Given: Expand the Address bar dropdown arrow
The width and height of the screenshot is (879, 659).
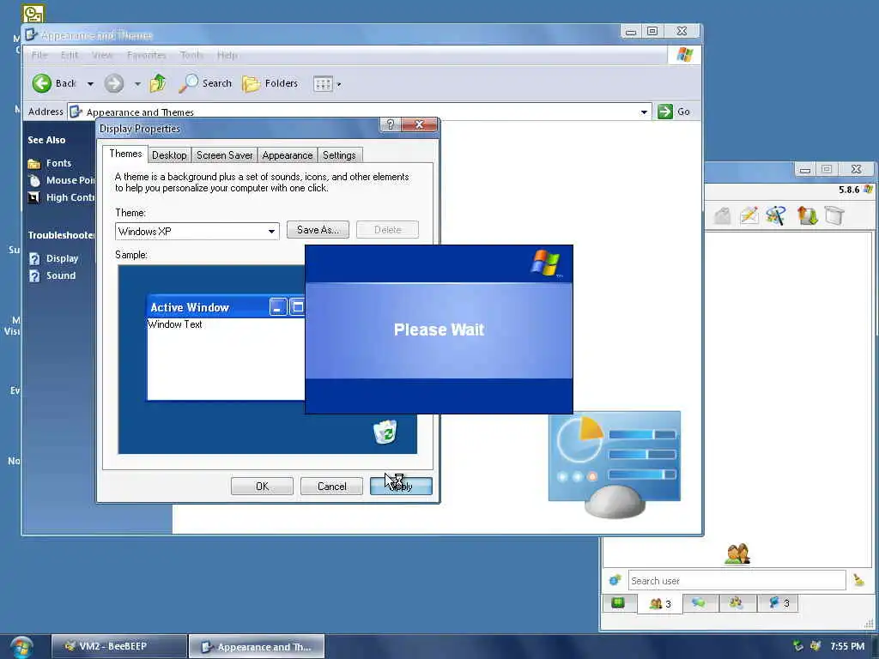Looking at the screenshot, I should point(644,112).
